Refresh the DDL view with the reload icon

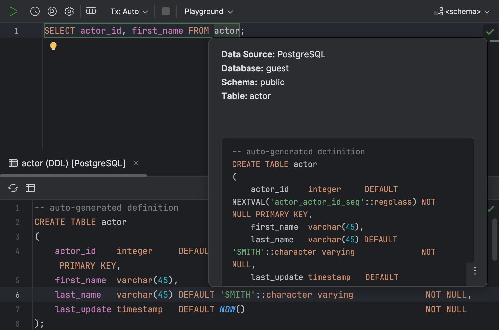click(x=13, y=188)
